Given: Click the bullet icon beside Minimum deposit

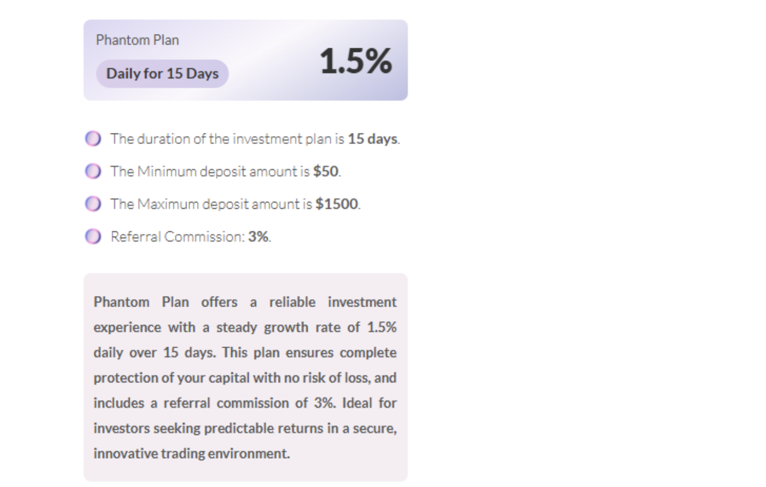Looking at the screenshot, I should tap(93, 171).
